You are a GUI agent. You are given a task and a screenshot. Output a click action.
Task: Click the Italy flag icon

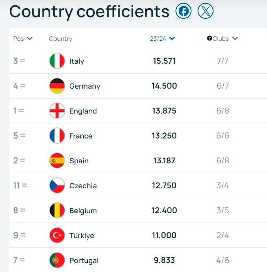tap(57, 61)
